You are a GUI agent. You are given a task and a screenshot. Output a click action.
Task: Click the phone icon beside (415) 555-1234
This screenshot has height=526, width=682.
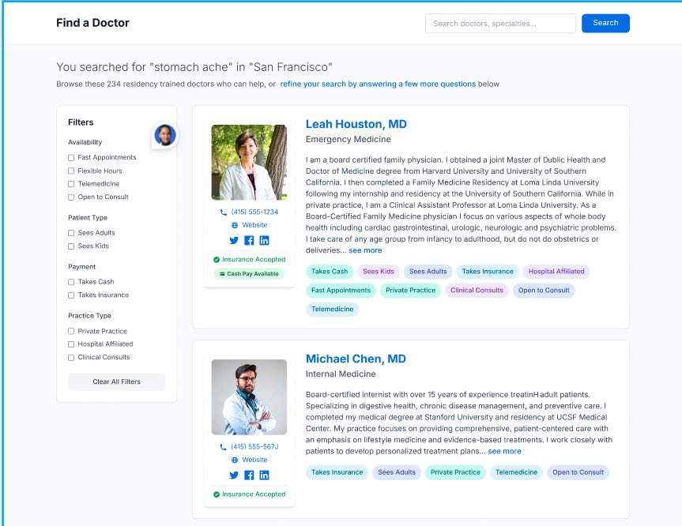point(224,212)
